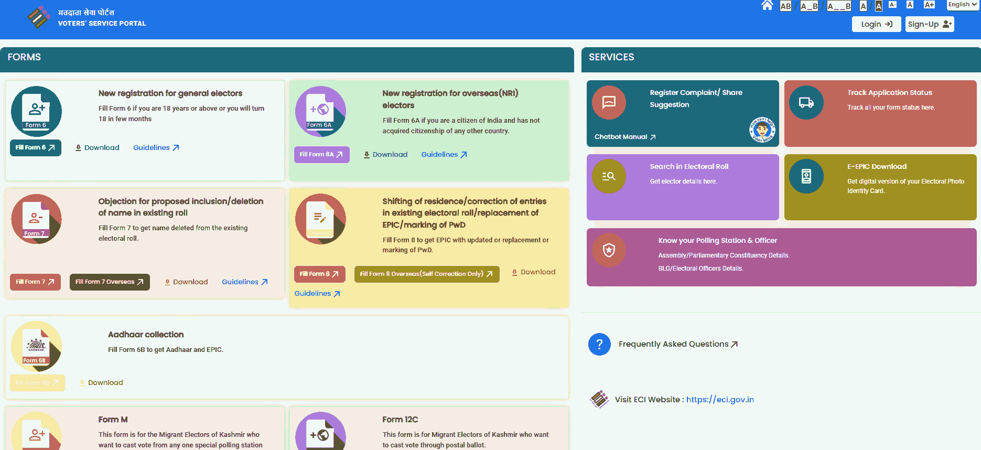Screen dimensions: 981x450
Task: Increase font size with A+
Action: pyautogui.click(x=929, y=5)
